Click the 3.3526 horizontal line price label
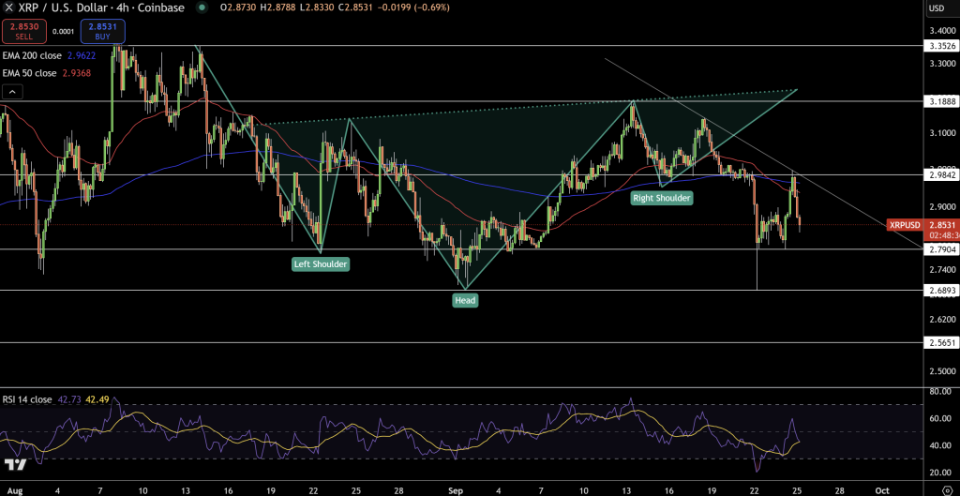The image size is (960, 496). tap(941, 46)
